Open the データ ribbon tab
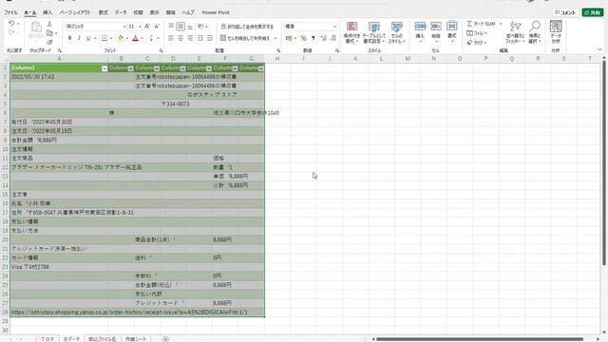This screenshot has height=342, width=608. 121,12
